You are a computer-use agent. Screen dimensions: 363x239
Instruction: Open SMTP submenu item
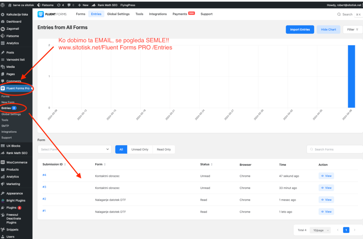pyautogui.click(x=5, y=126)
